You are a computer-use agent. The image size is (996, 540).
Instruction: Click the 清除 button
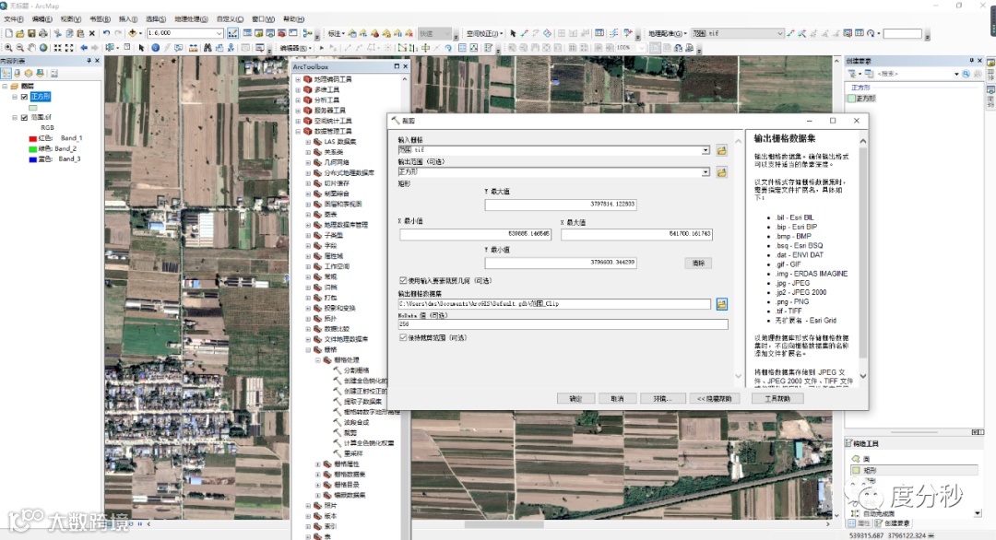(x=698, y=263)
